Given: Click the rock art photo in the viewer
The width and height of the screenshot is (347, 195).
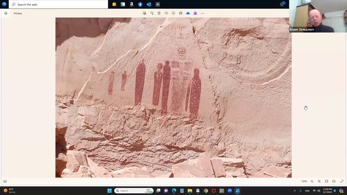Looking at the screenshot, I should [173, 97].
